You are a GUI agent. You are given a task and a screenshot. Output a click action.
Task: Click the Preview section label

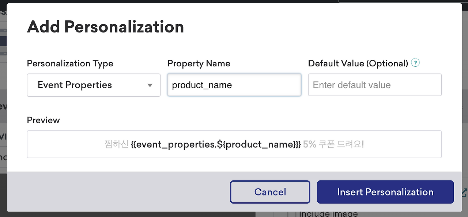[x=43, y=120]
